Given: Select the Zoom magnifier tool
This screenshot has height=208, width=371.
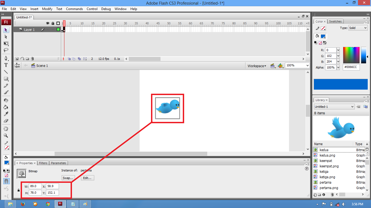Looking at the screenshot, I should click(6, 135).
